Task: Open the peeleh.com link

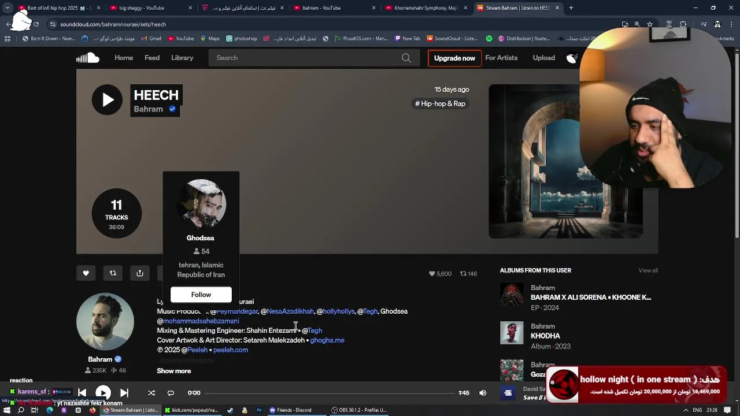Action: coord(231,350)
